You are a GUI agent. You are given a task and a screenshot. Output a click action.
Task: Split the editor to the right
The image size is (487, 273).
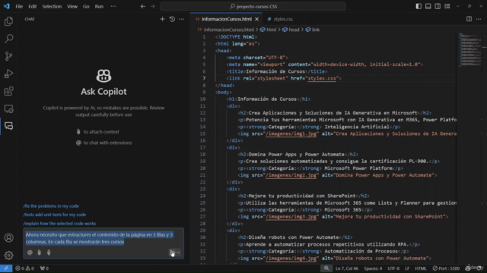469,19
